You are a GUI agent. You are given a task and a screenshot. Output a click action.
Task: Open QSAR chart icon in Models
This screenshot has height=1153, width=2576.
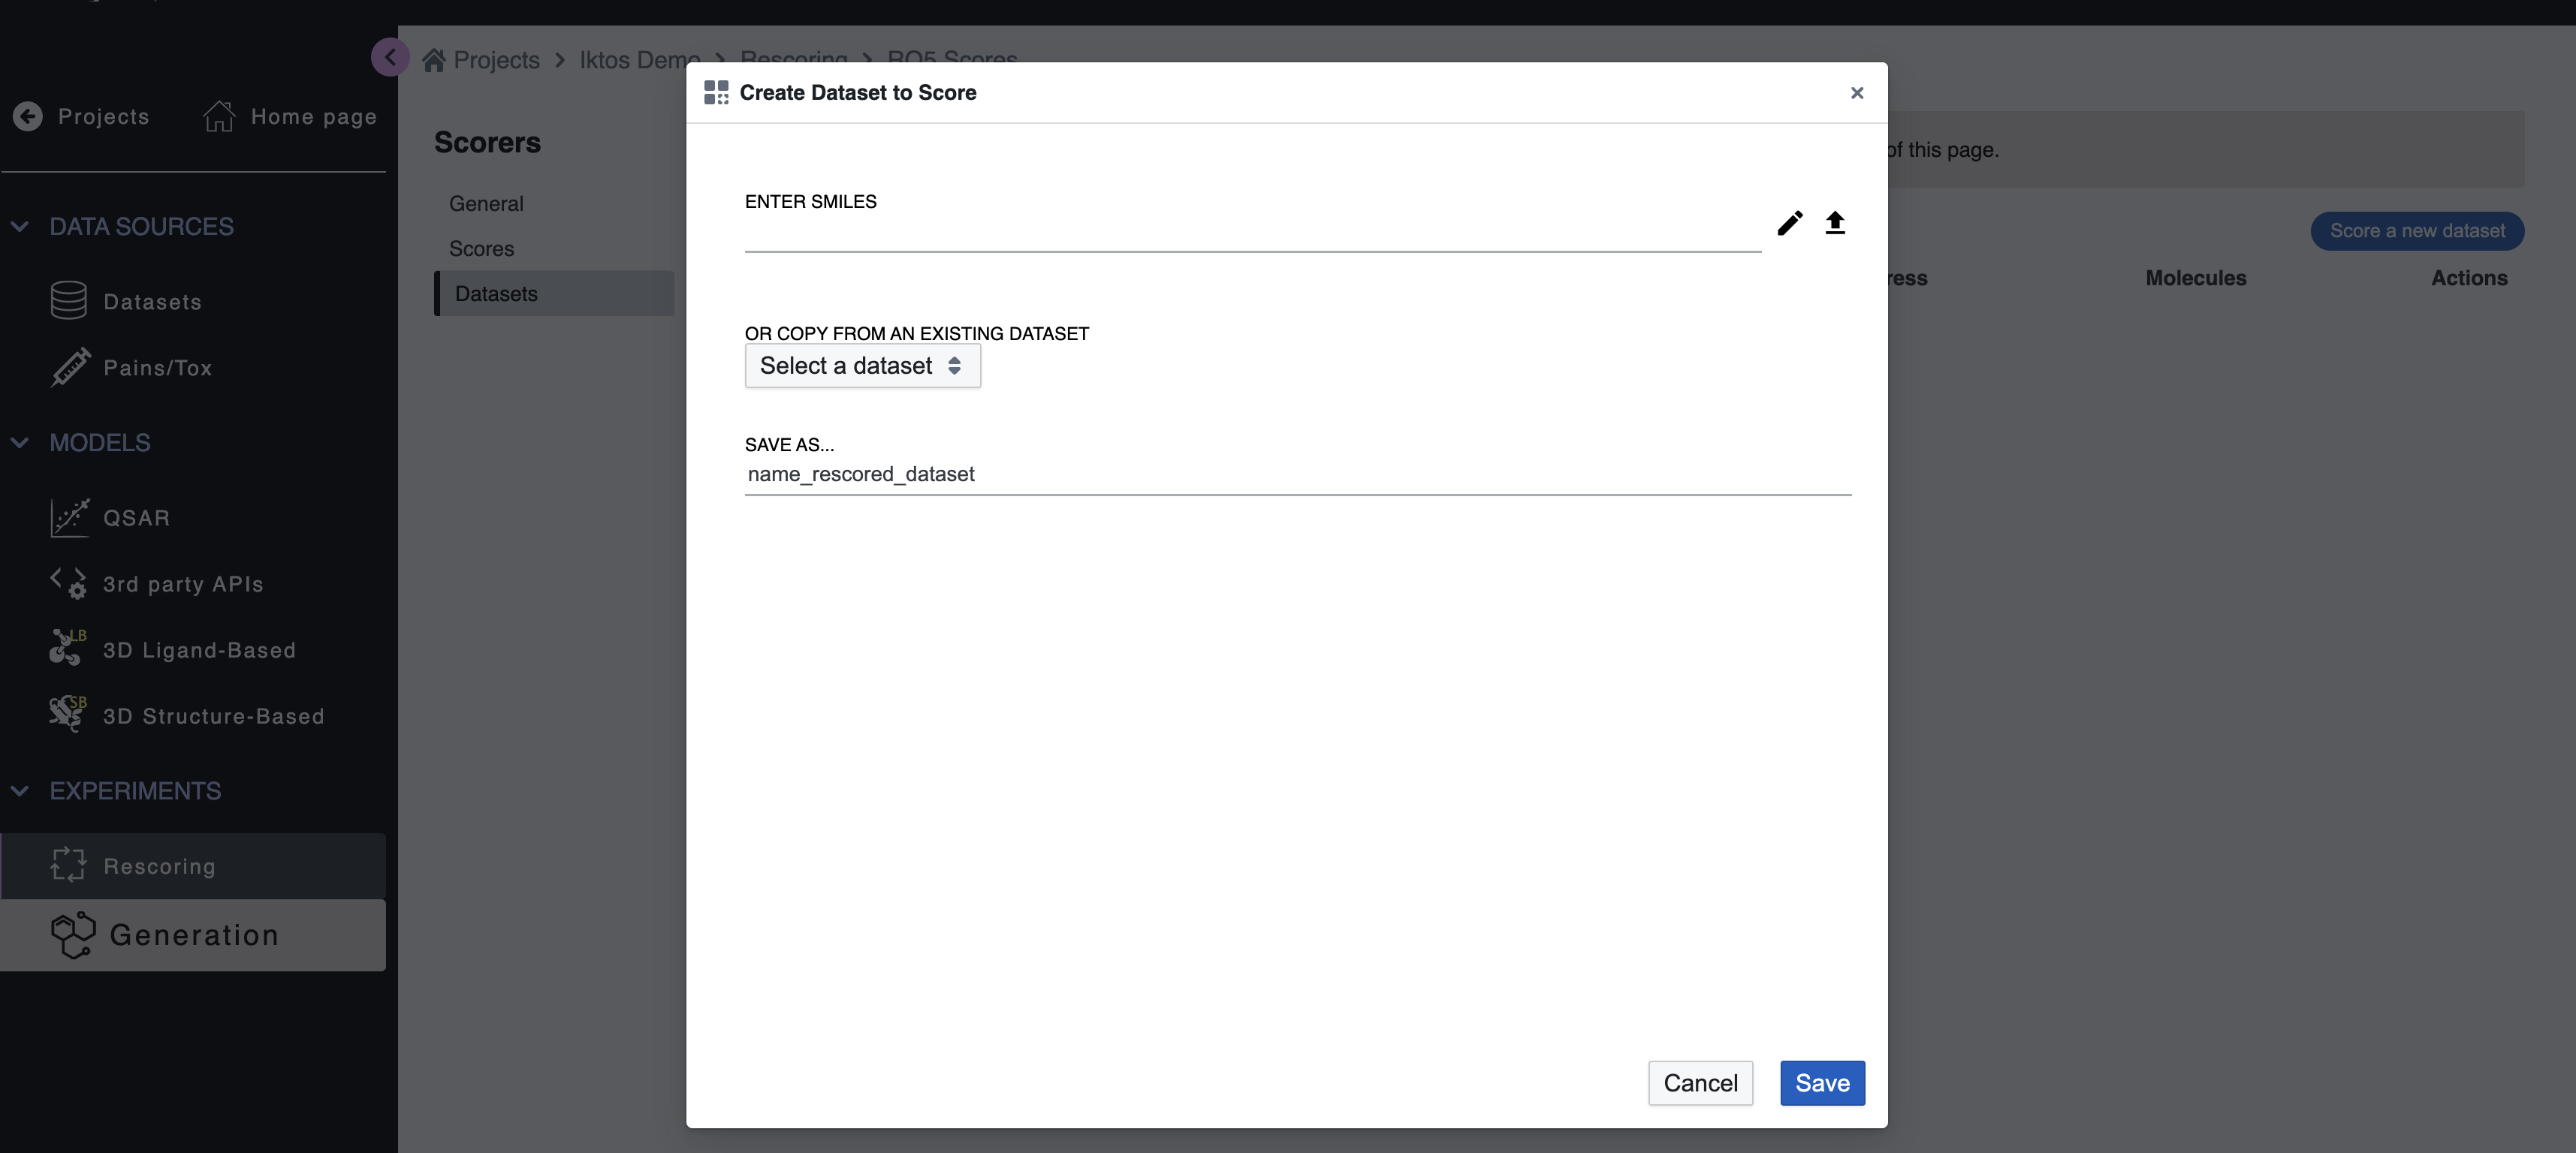coord(69,517)
